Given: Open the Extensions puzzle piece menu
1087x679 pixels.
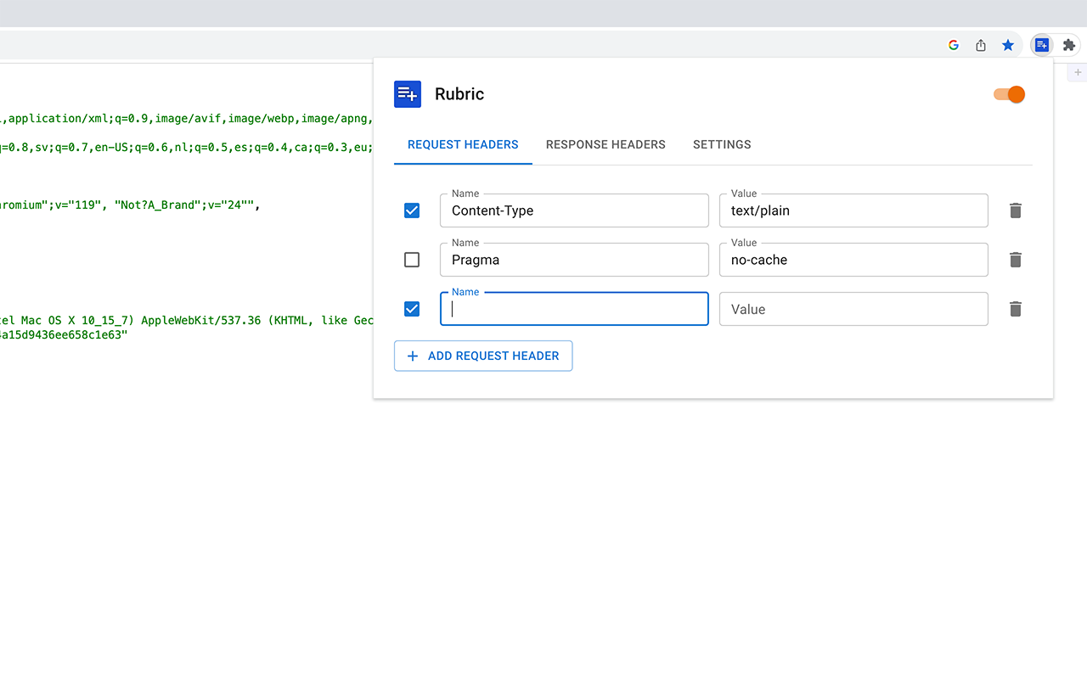Looking at the screenshot, I should pyautogui.click(x=1069, y=45).
